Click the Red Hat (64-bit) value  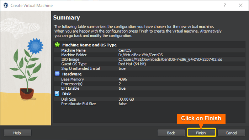(132, 64)
